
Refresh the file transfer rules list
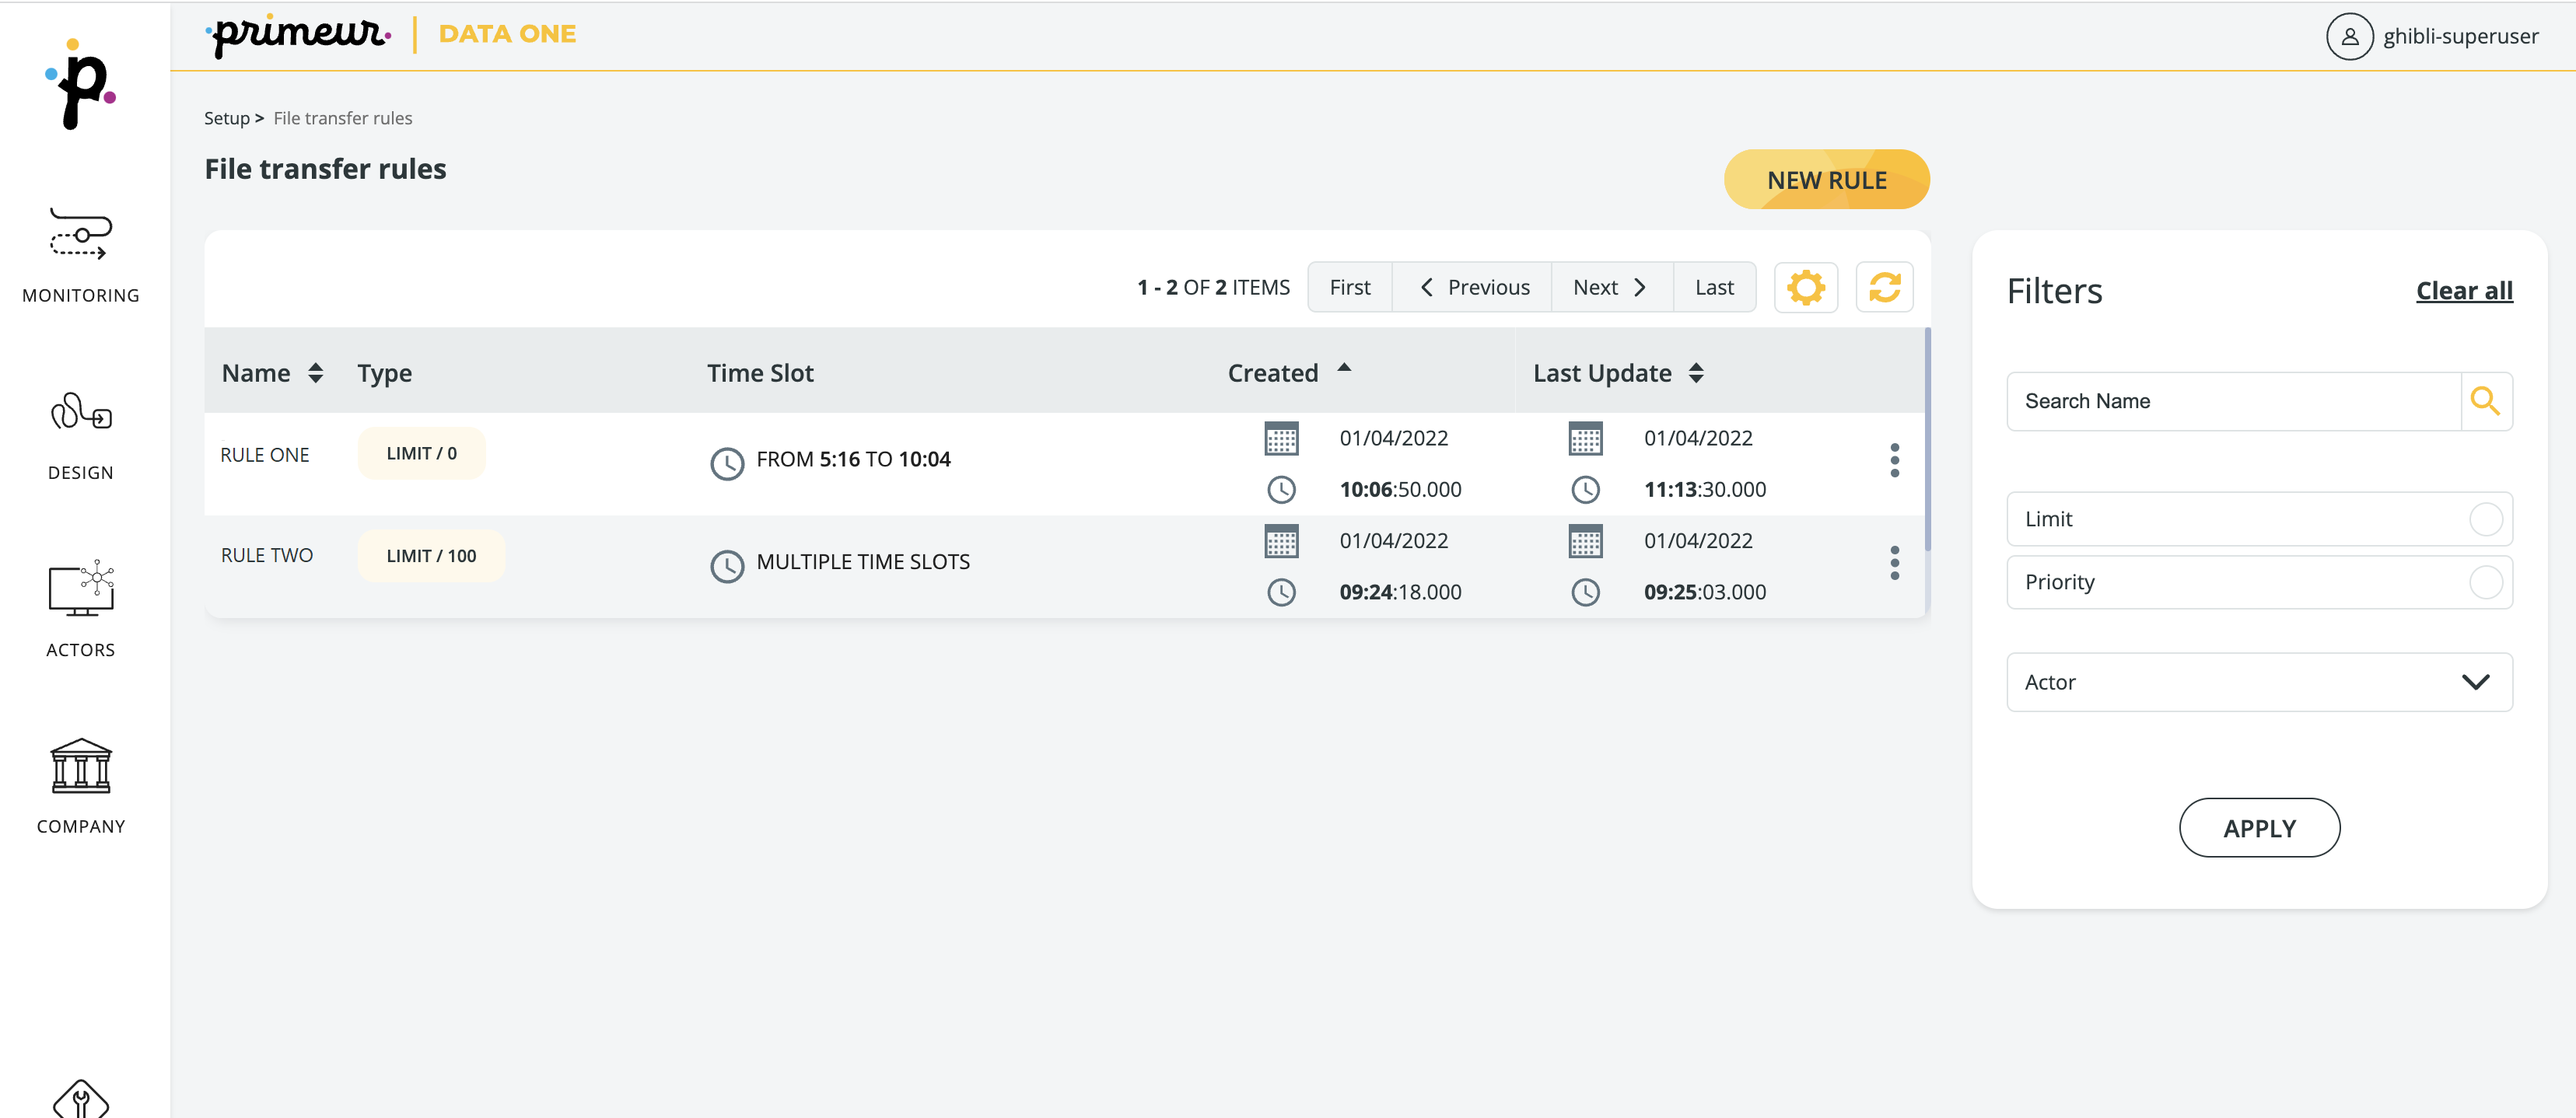1884,288
